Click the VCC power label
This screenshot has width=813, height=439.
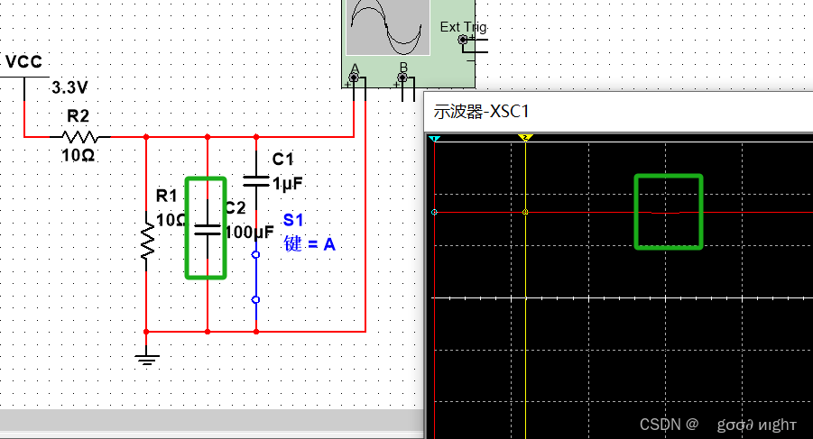(23, 62)
